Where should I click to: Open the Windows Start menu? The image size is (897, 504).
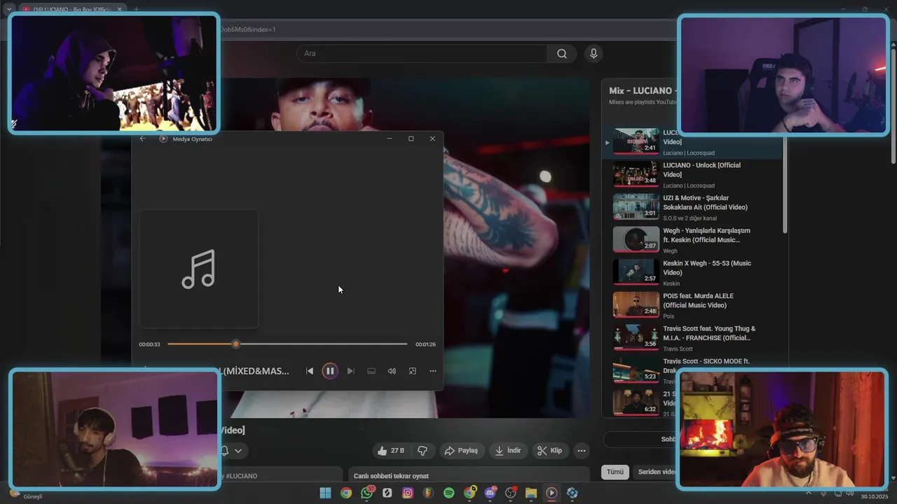click(325, 493)
